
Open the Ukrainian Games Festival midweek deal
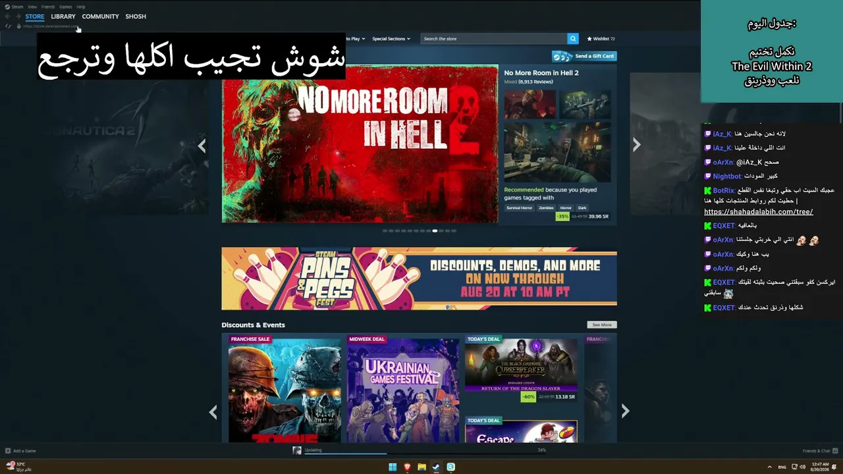(403, 388)
